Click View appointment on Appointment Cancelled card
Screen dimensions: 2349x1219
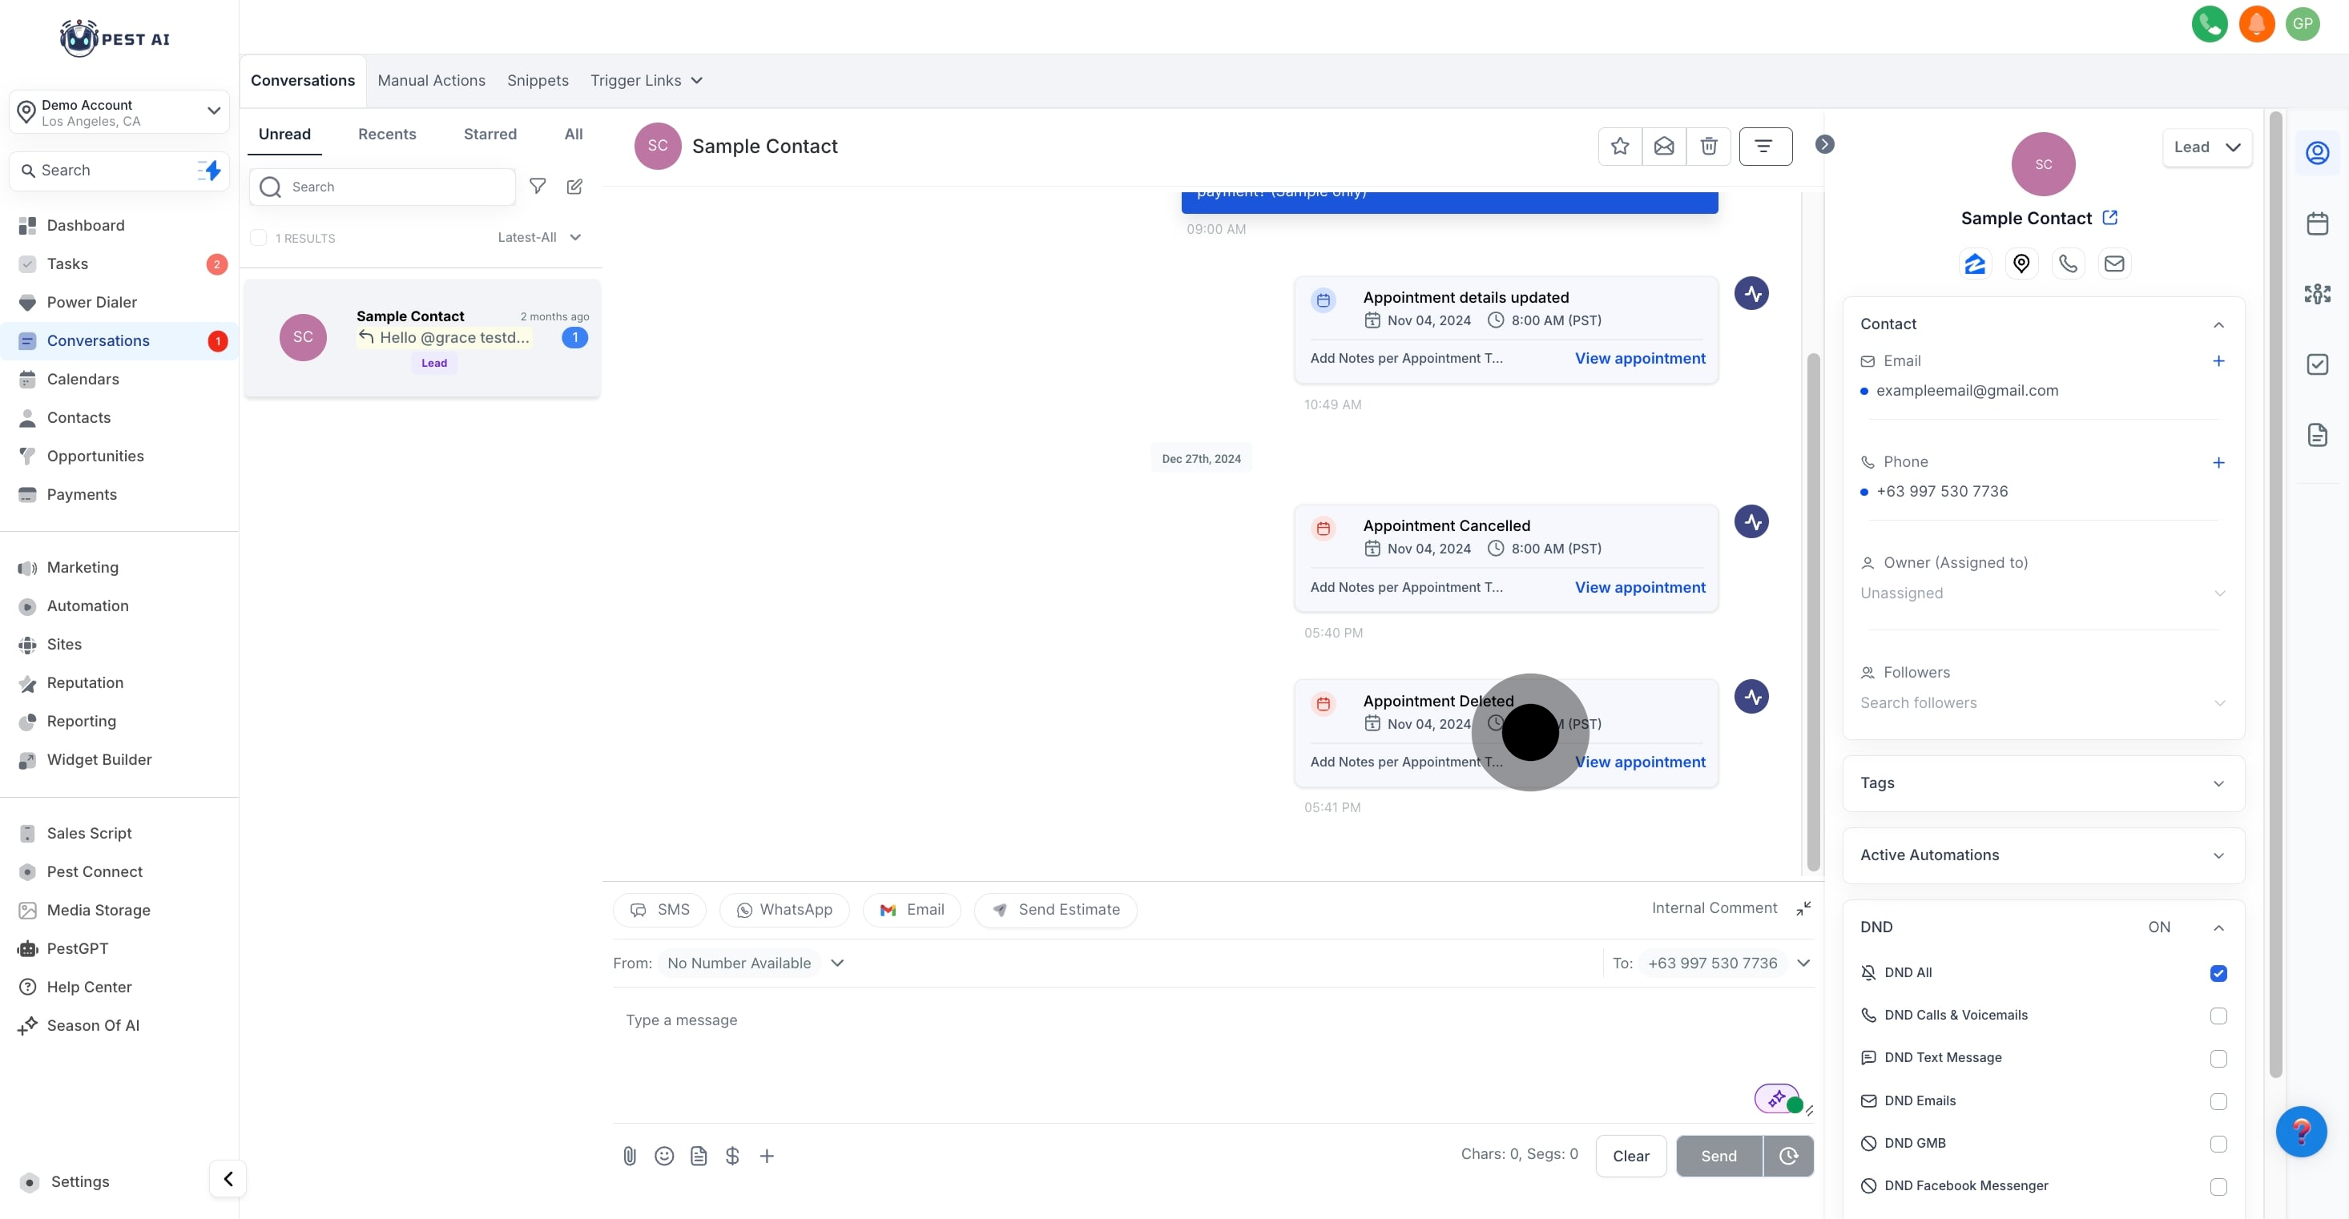tap(1639, 587)
